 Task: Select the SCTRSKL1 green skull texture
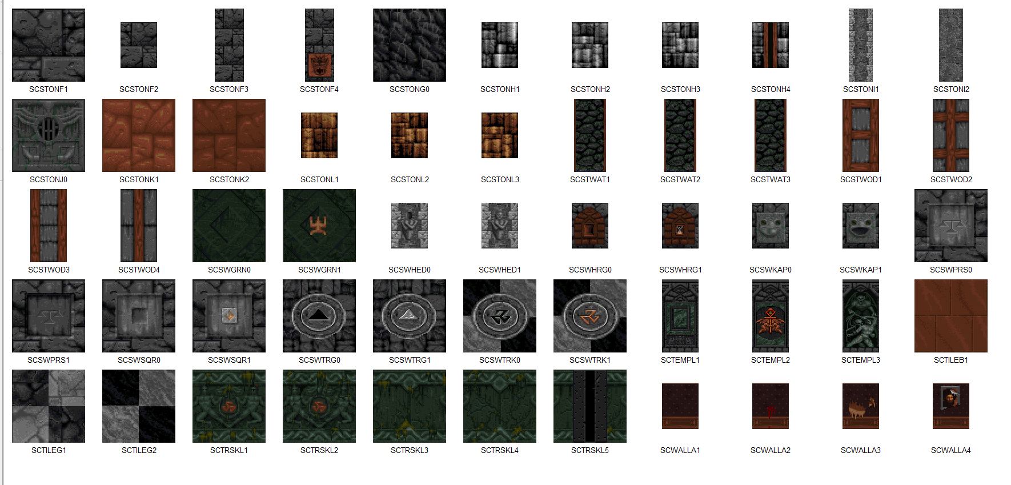[x=229, y=406]
